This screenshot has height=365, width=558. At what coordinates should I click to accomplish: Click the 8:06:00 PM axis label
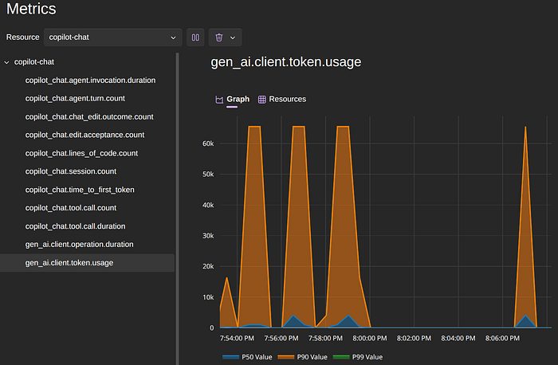[502, 339]
